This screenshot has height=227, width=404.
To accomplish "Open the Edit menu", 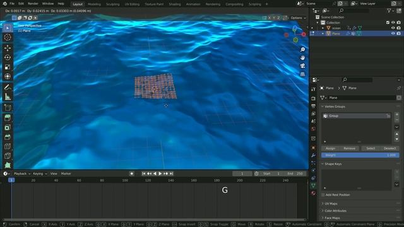I will click(x=21, y=4).
